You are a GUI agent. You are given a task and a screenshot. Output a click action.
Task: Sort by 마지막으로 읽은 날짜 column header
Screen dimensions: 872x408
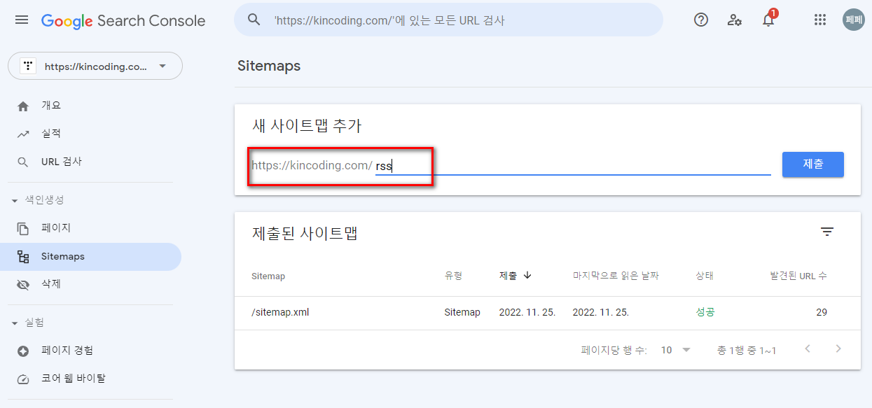616,276
